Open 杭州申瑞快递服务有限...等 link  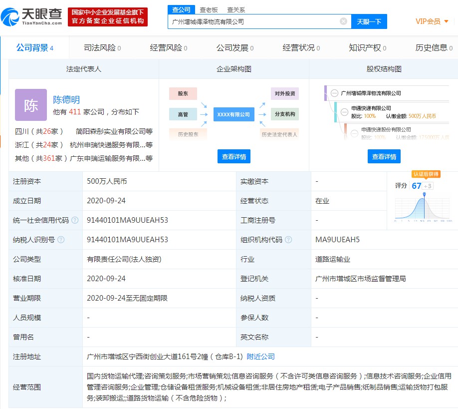point(111,145)
